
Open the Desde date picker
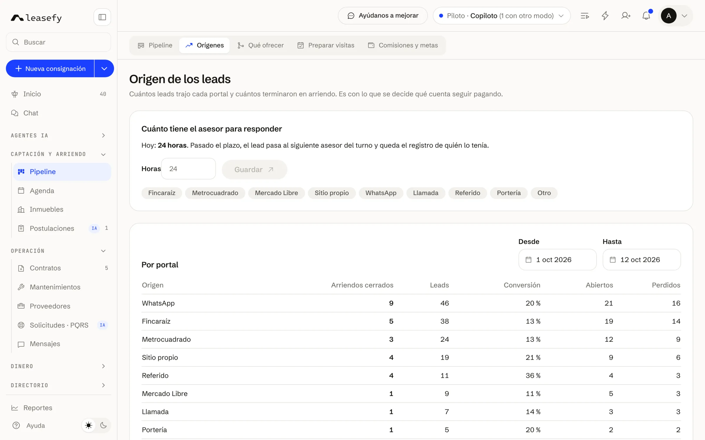(557, 260)
